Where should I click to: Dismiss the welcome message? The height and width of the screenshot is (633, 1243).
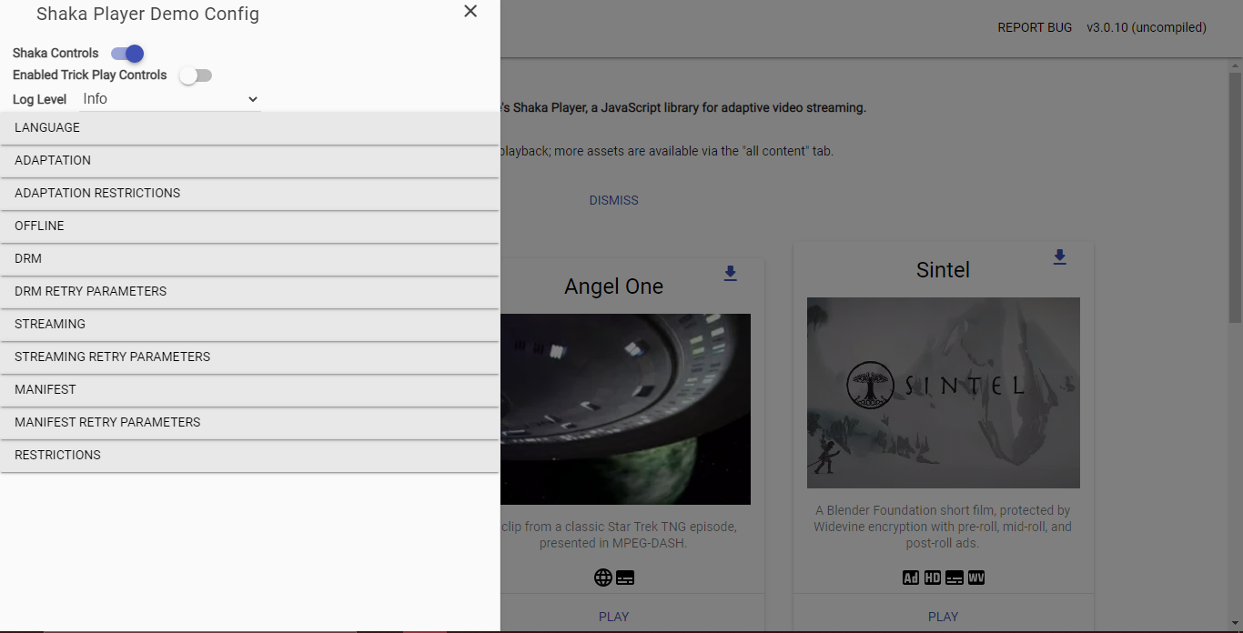(613, 199)
